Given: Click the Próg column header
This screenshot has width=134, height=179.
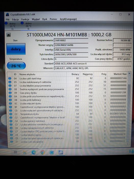Looking at the screenshot, I should point(101,74).
